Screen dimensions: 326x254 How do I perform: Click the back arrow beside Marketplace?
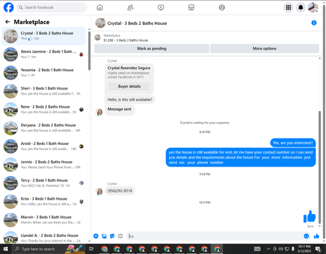[x=8, y=22]
